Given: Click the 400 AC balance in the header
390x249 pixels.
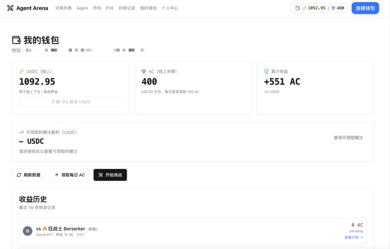Looking at the screenshot, I should coord(340,8).
